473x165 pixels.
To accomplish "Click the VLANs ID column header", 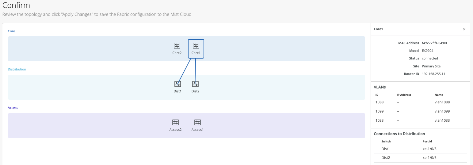I will point(377,95).
